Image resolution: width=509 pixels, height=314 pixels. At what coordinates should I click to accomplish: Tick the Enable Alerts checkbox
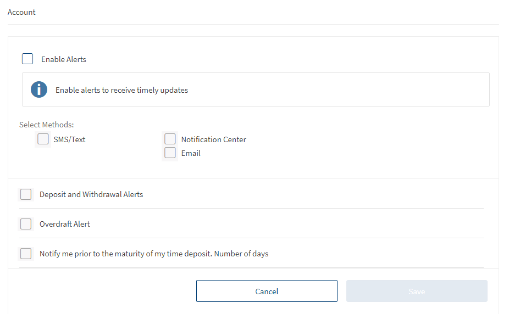point(27,59)
